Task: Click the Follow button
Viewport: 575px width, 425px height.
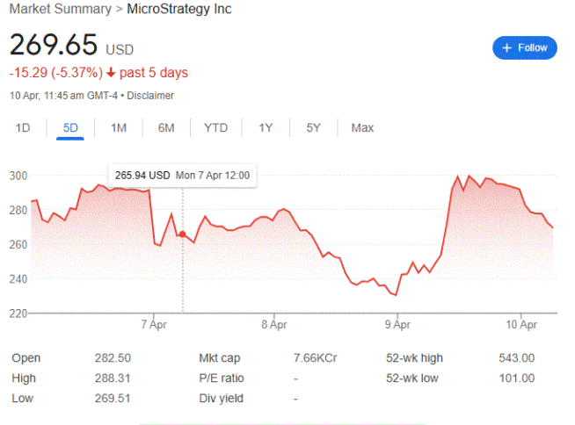Action: point(524,47)
